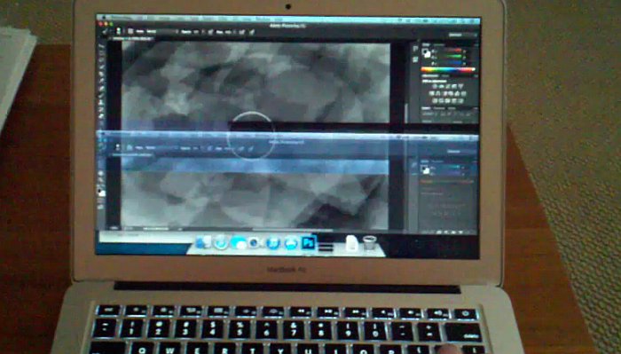Add a Selective Color adjustment, third-row last icon
621x354 pixels.
click(460, 101)
